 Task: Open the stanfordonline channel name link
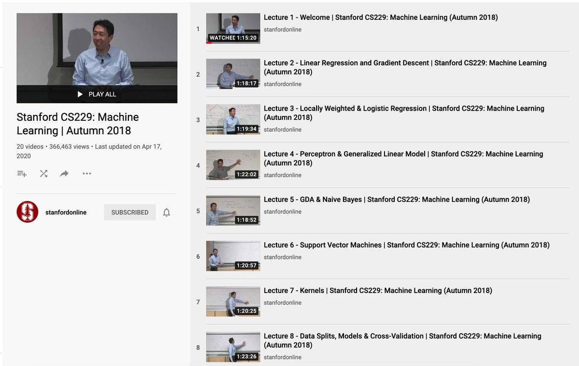tap(66, 212)
